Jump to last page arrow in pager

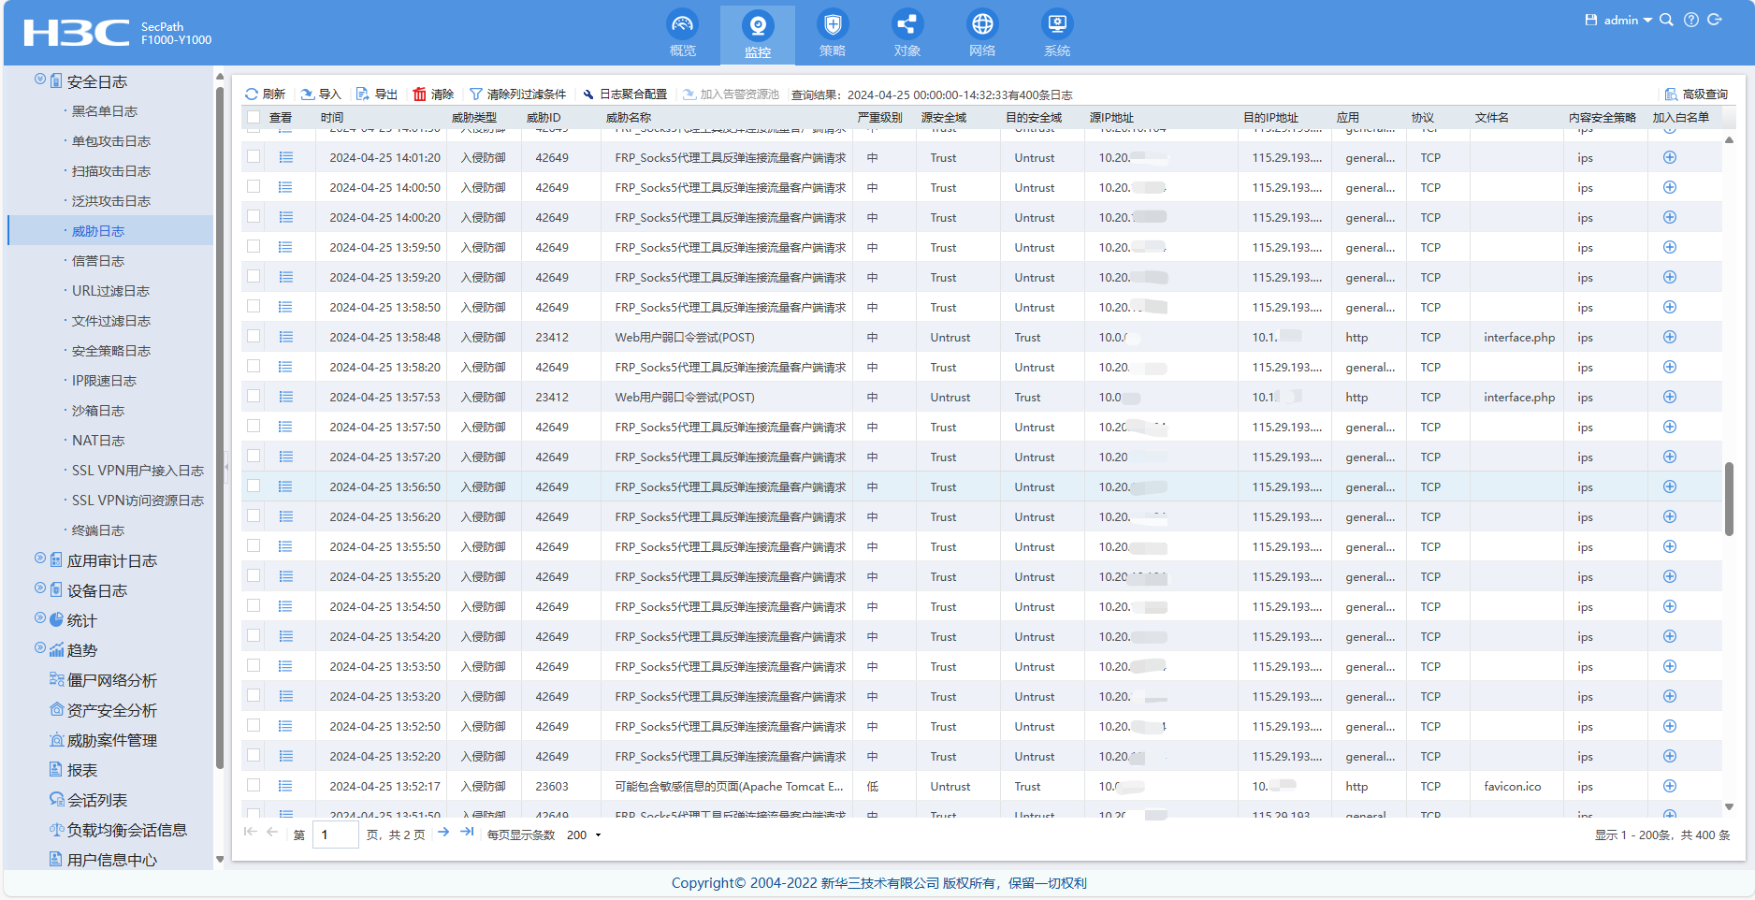[467, 832]
